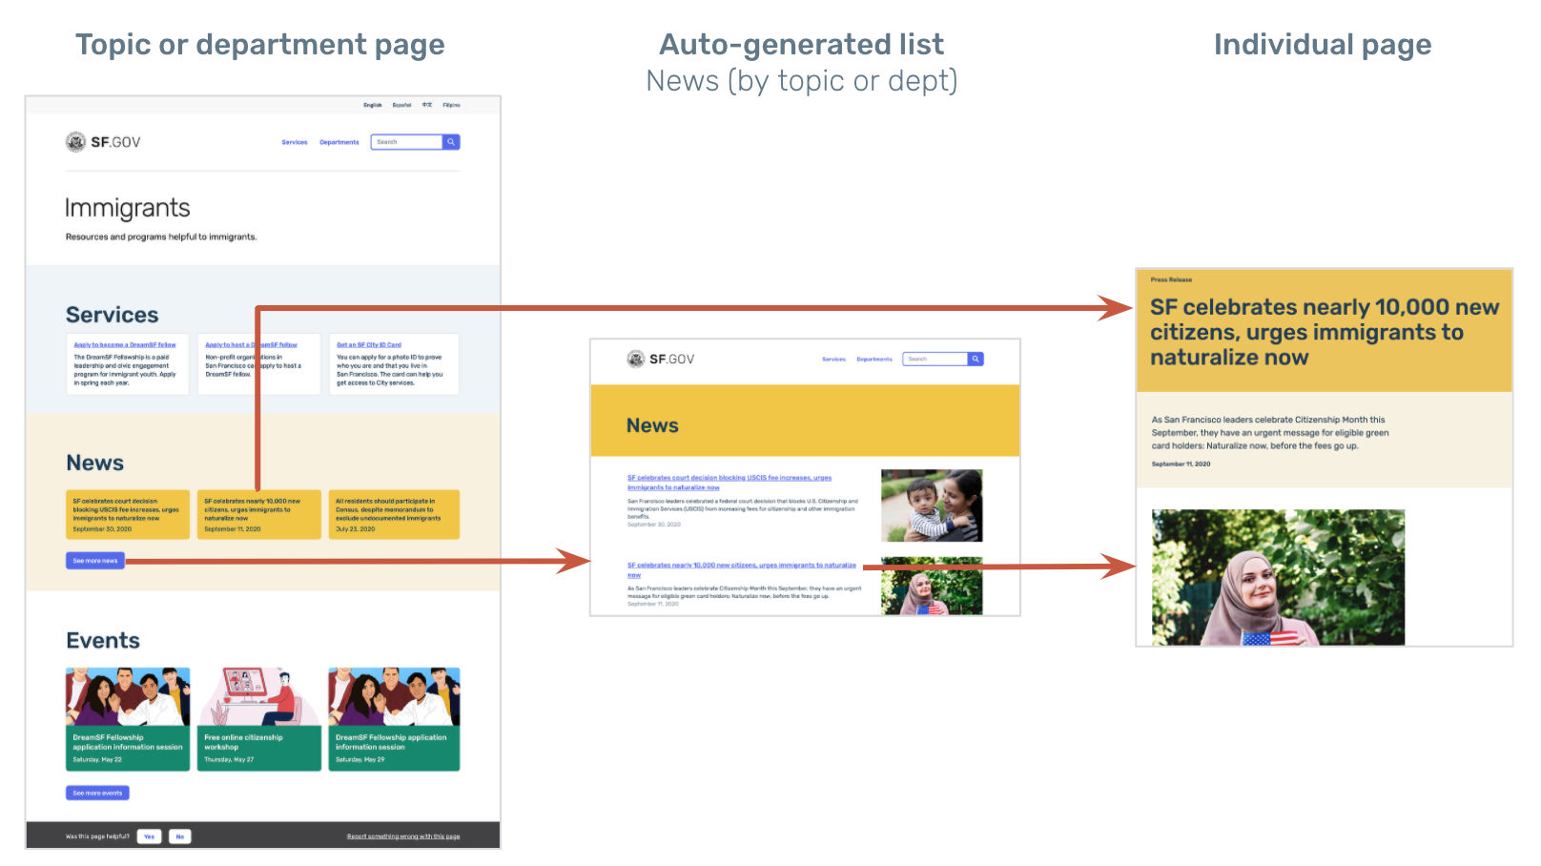Screen dimensions: 1541x866
Task: Click the mother and baby news photo
Action: [x=931, y=505]
